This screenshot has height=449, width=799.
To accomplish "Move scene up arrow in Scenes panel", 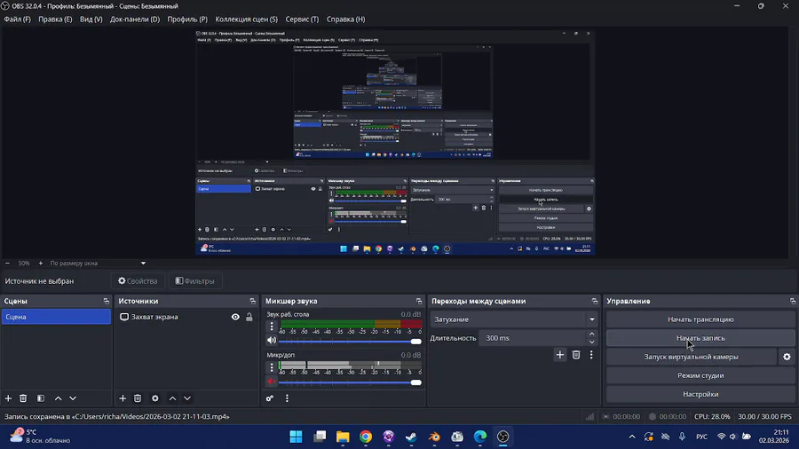I will tap(58, 398).
